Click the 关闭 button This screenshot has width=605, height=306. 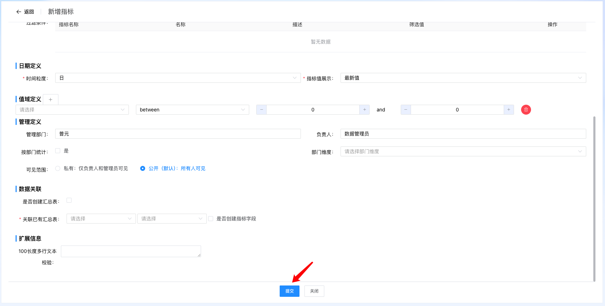(x=314, y=291)
